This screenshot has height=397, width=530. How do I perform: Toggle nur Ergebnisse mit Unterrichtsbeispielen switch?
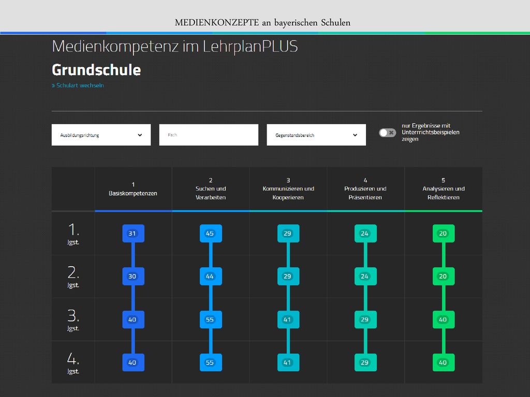pos(387,133)
